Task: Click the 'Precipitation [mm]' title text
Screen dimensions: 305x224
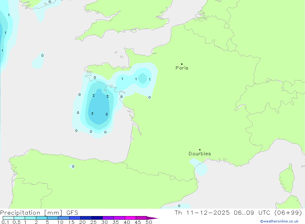Action: tap(31, 213)
